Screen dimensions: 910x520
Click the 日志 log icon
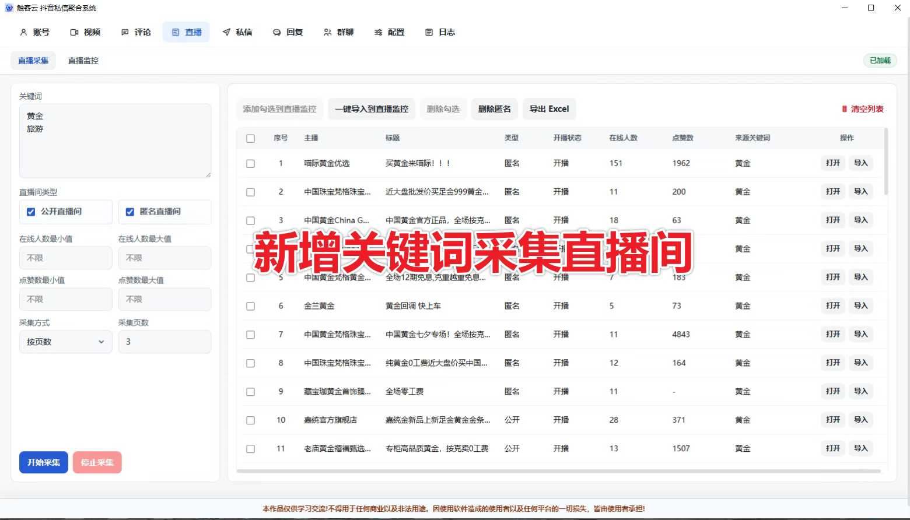pos(429,32)
